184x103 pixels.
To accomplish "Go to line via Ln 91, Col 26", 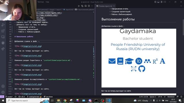I will [x=143, y=97].
